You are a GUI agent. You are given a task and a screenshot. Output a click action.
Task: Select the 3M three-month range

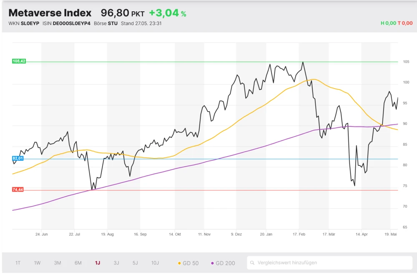point(57,263)
